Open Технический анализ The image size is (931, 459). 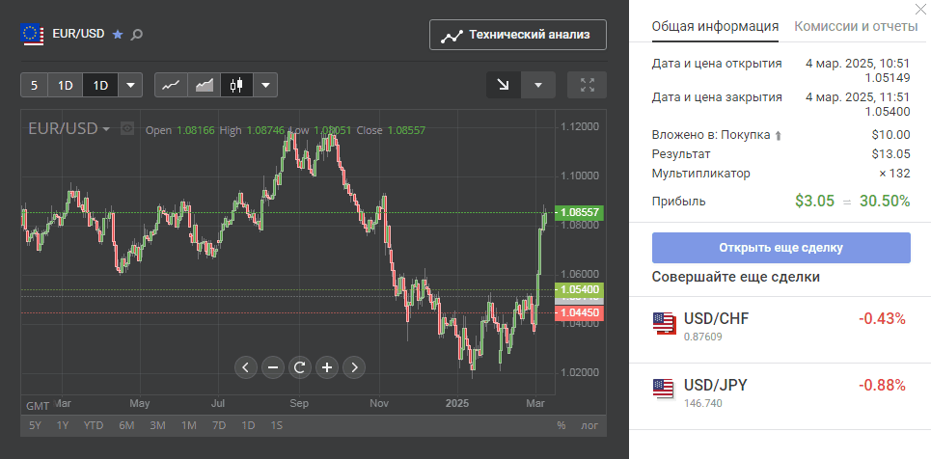(518, 35)
